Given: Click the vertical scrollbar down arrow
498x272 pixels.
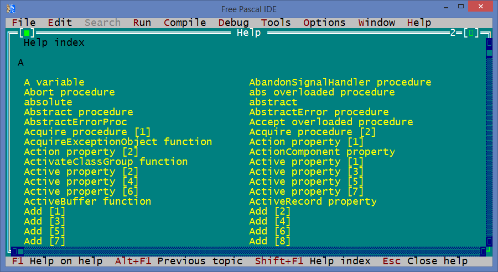Looking at the screenshot, I should point(489,241).
